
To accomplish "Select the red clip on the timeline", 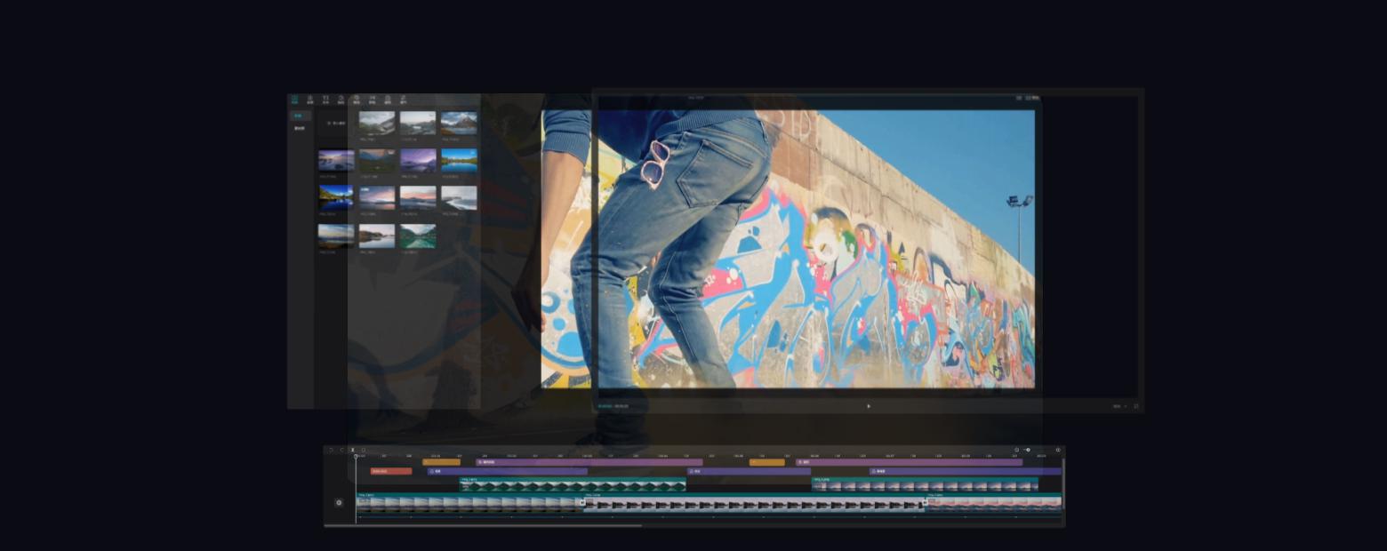I will [391, 471].
